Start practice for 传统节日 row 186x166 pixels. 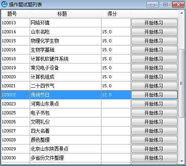coord(154,95)
